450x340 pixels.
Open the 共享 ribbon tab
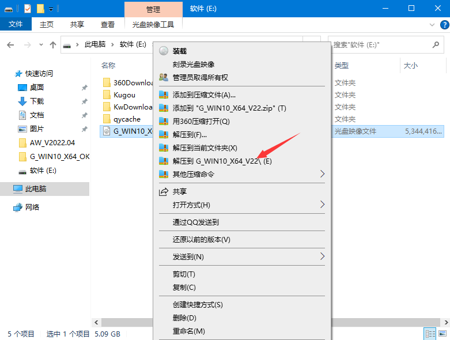click(x=77, y=24)
